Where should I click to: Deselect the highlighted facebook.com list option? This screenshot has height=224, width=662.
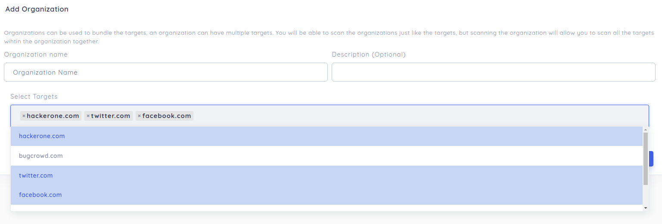40,195
